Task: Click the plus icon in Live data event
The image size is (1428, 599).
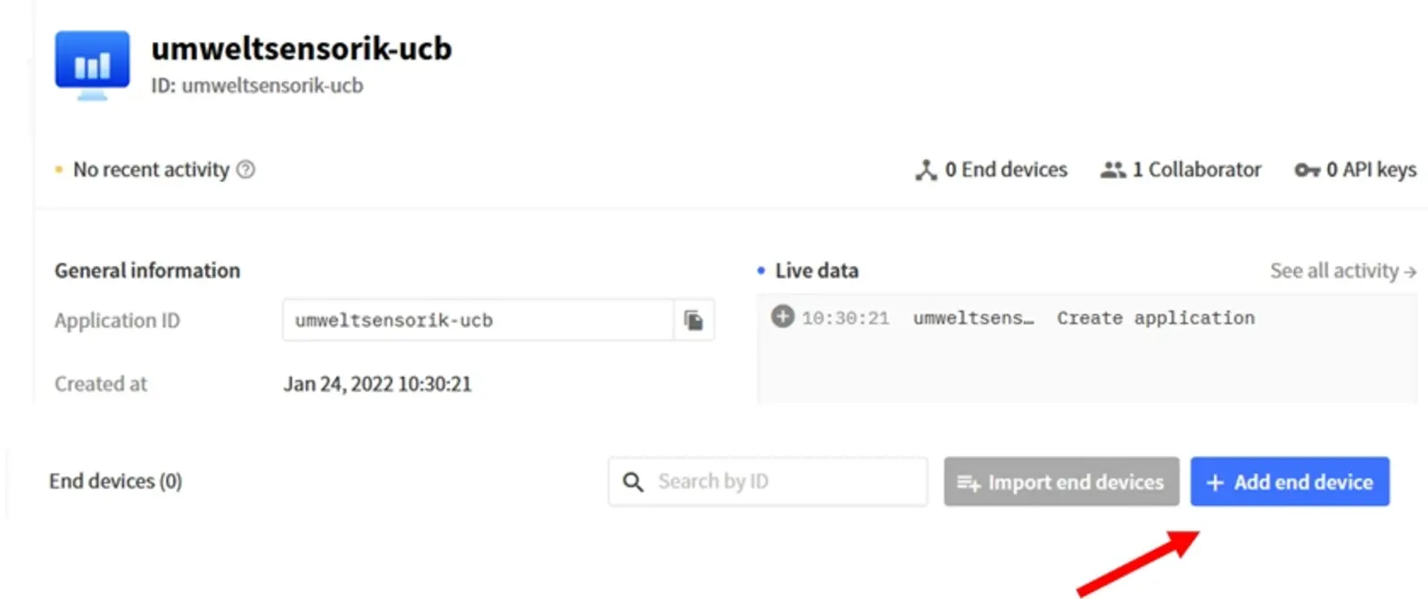Action: click(783, 316)
